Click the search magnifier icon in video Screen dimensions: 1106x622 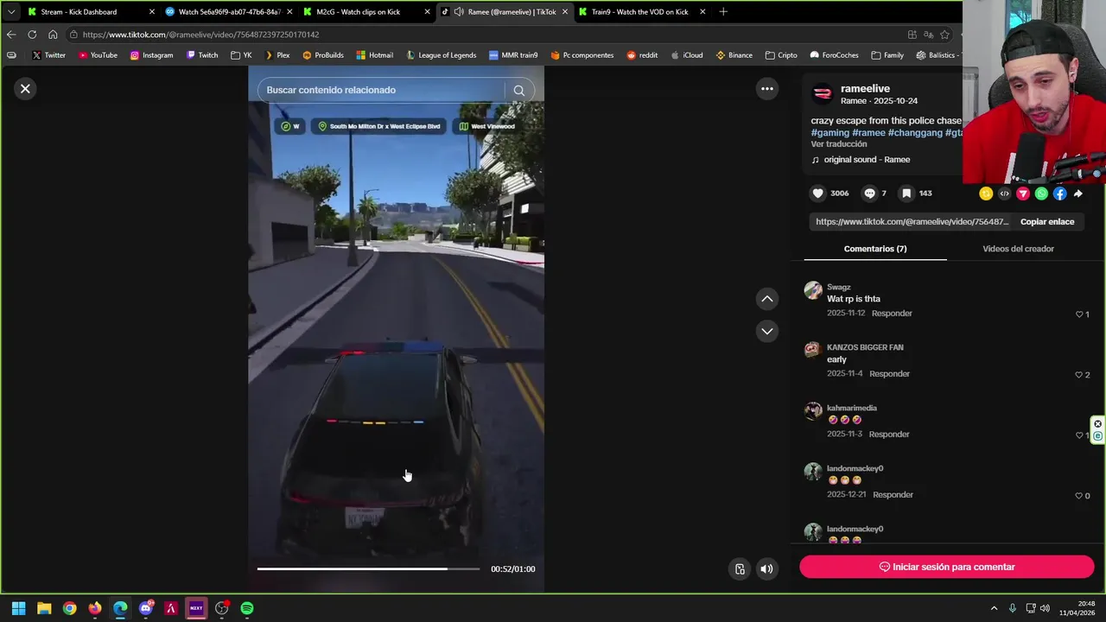(x=518, y=90)
